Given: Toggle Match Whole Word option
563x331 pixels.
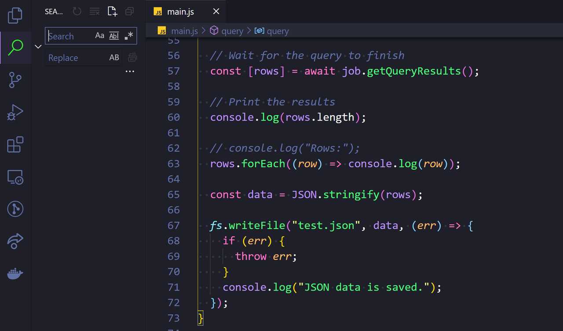Looking at the screenshot, I should pyautogui.click(x=114, y=36).
